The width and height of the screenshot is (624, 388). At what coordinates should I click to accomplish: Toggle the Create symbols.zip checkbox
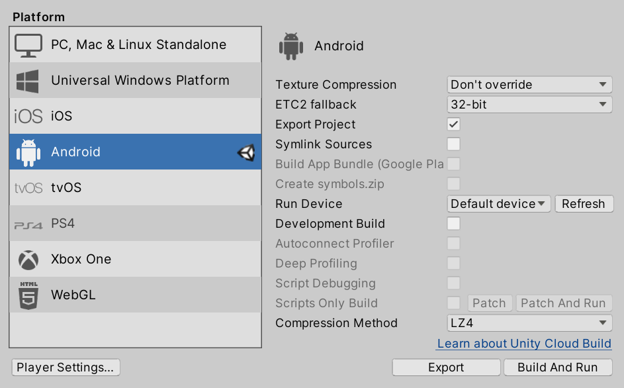[454, 183]
